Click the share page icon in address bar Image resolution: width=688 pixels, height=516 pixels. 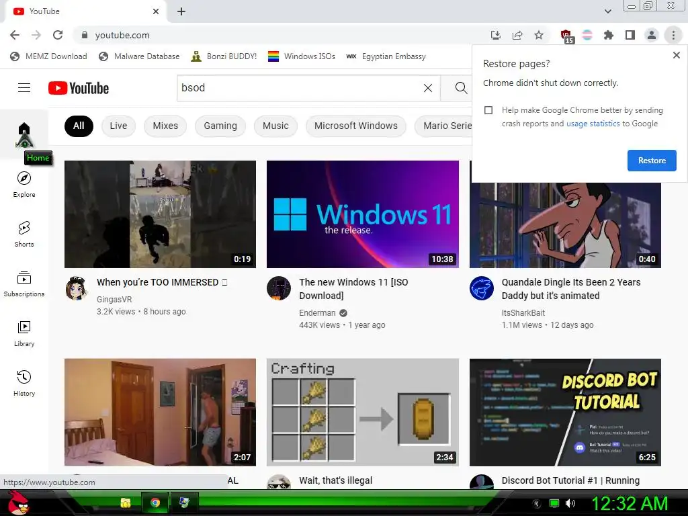click(517, 35)
